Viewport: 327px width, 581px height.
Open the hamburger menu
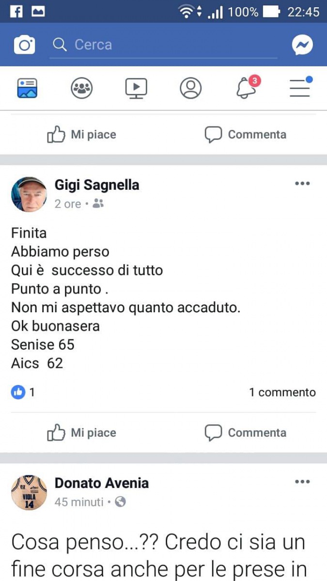click(x=300, y=88)
